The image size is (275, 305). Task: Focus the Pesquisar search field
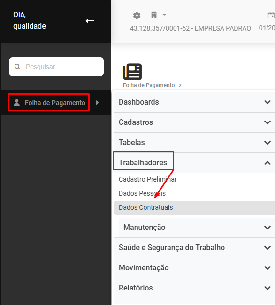point(56,67)
